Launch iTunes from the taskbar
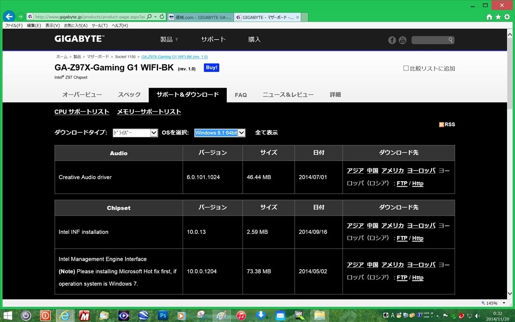 (241, 316)
